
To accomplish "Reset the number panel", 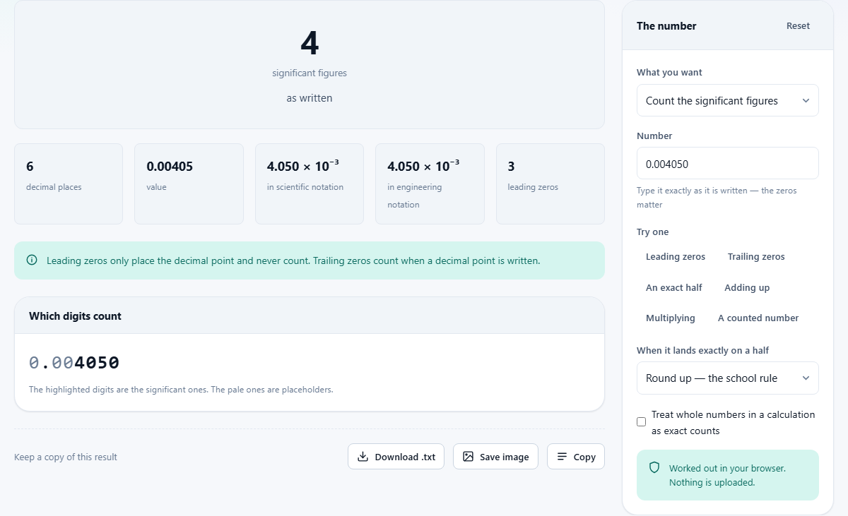I will 798,26.
